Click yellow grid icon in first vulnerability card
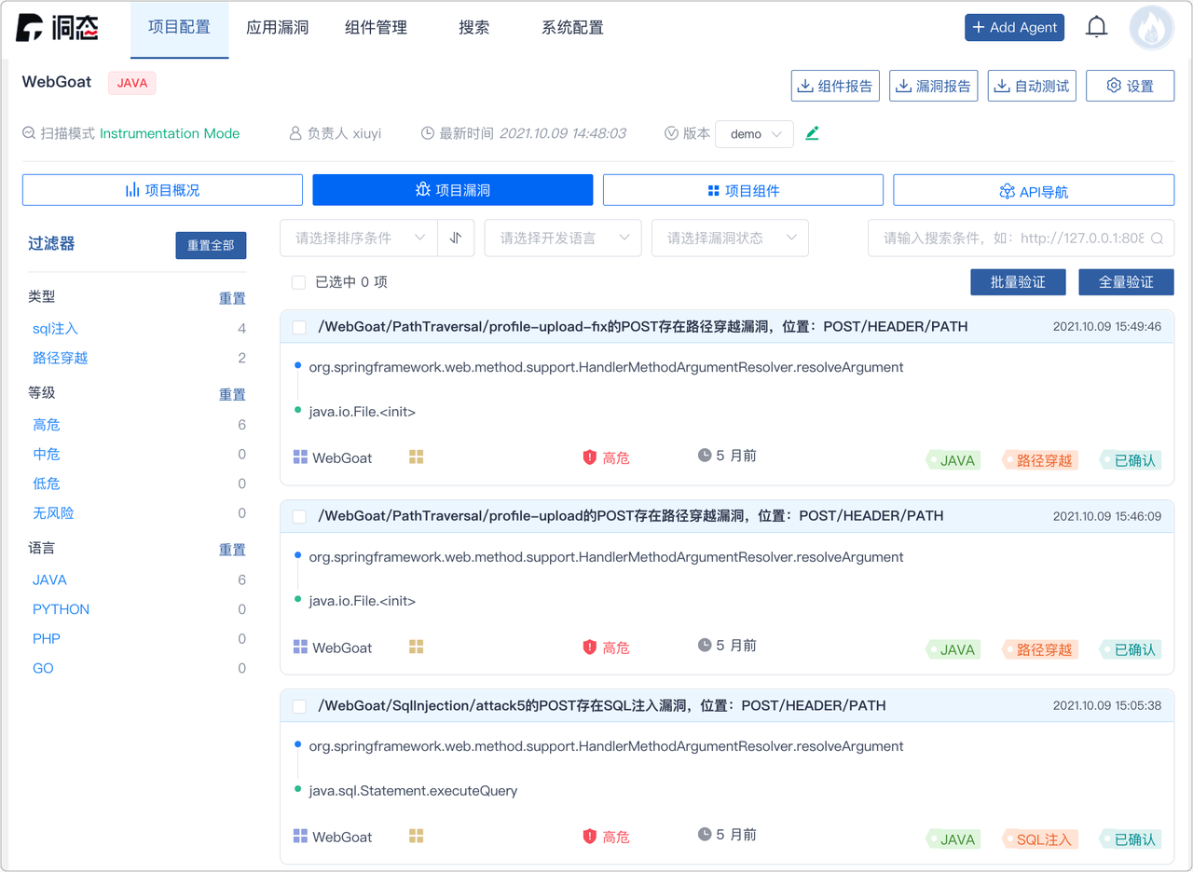 tap(417, 457)
